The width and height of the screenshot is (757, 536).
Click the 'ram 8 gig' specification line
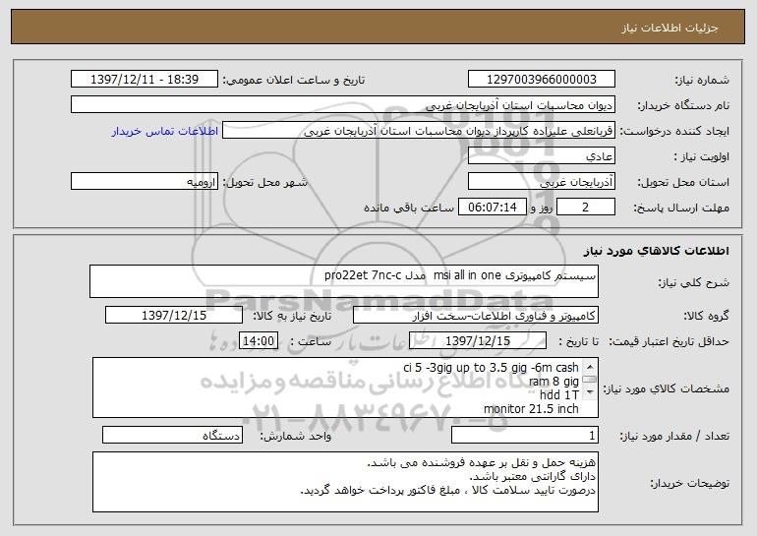point(553,382)
